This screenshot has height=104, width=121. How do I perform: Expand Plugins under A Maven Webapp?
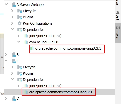coord(12,17)
